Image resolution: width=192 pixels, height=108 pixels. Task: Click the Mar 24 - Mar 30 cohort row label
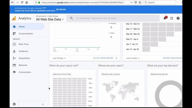tap(133, 34)
